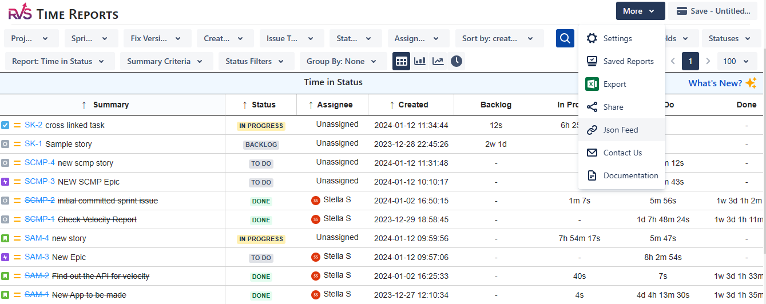Expand the Issue T... dropdown
Screen dimensions: 766x304
coord(292,38)
